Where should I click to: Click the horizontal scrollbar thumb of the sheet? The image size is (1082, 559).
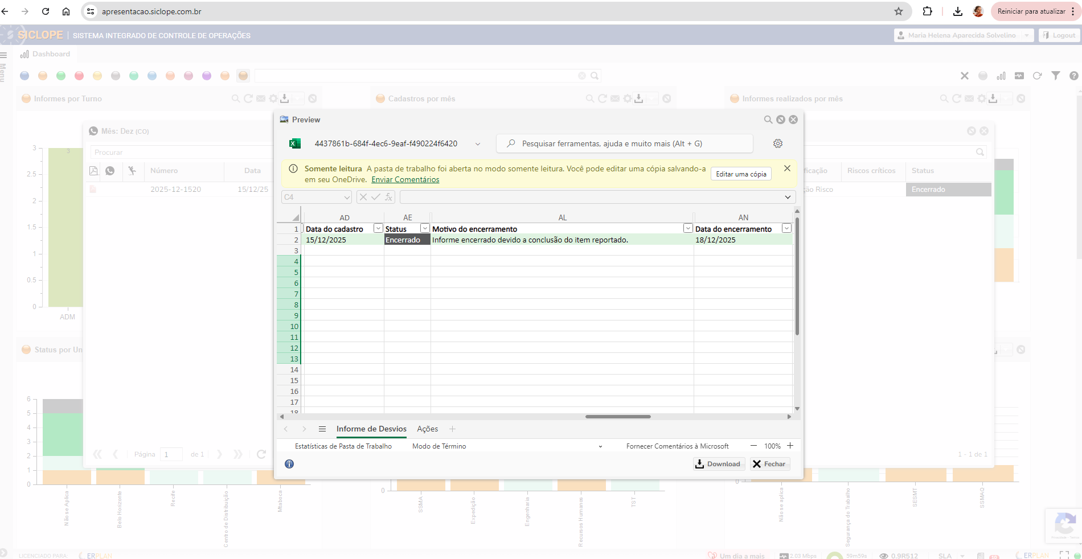coord(617,417)
